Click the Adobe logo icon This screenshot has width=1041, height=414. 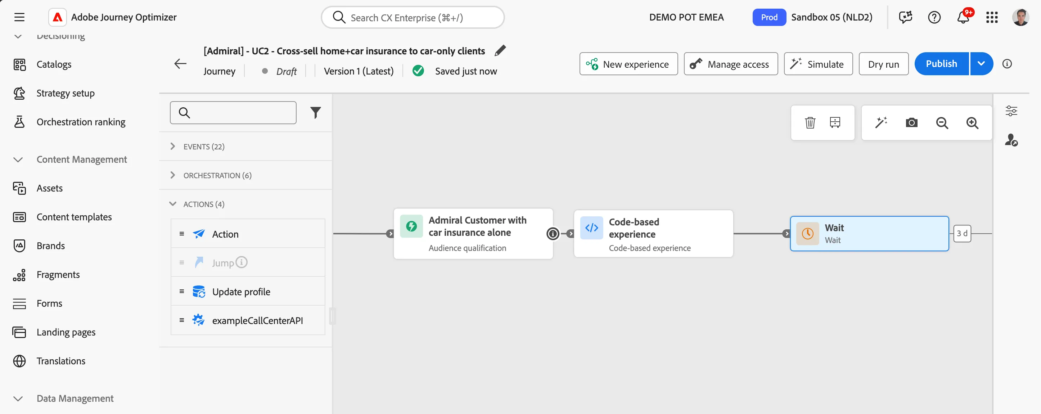57,17
